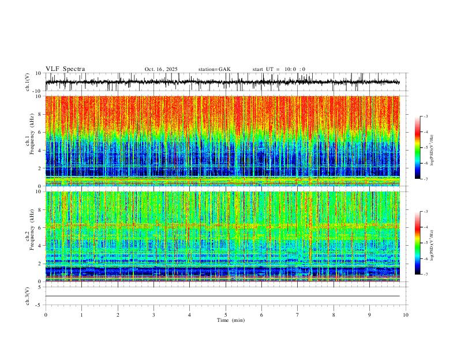457x353 pixels.
Task: Click the "VLF Spectra" plot title
Action: [x=65, y=69]
